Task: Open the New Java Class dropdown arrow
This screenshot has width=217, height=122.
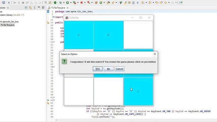Action: pos(104,3)
